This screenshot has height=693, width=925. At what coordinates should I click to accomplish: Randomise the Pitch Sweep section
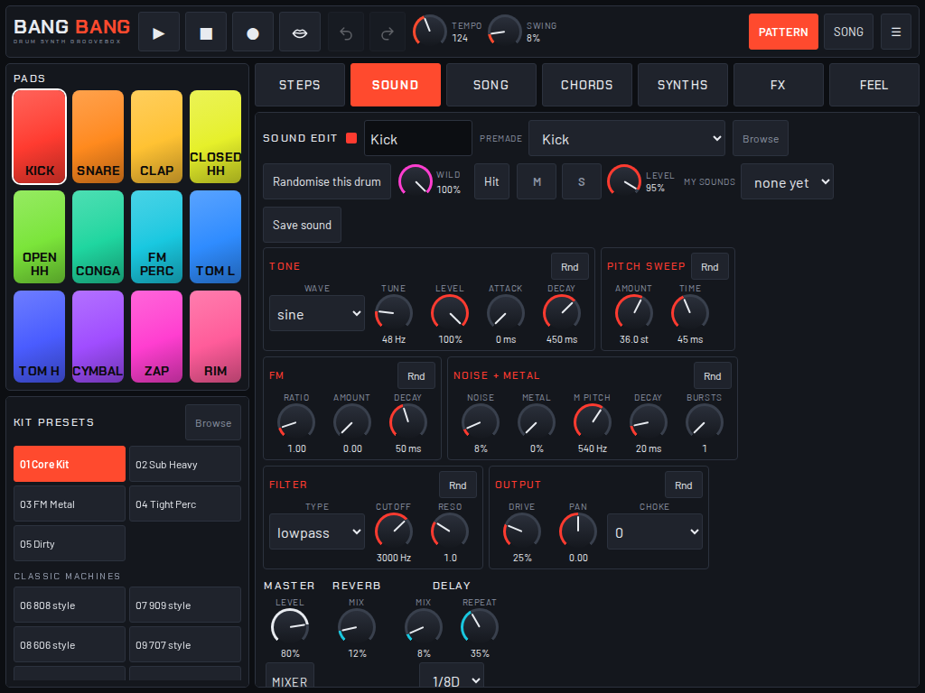point(710,267)
